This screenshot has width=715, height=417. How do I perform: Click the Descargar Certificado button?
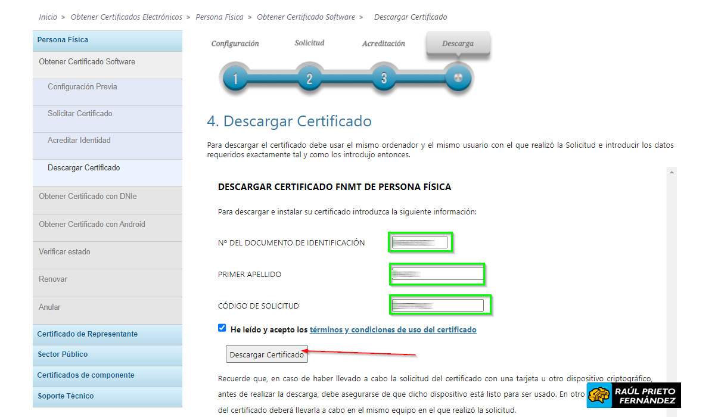coord(266,353)
